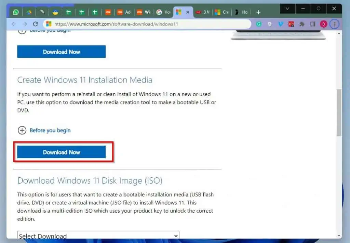
Task: Open Chrome's three-dot menu
Action: coord(334,24)
